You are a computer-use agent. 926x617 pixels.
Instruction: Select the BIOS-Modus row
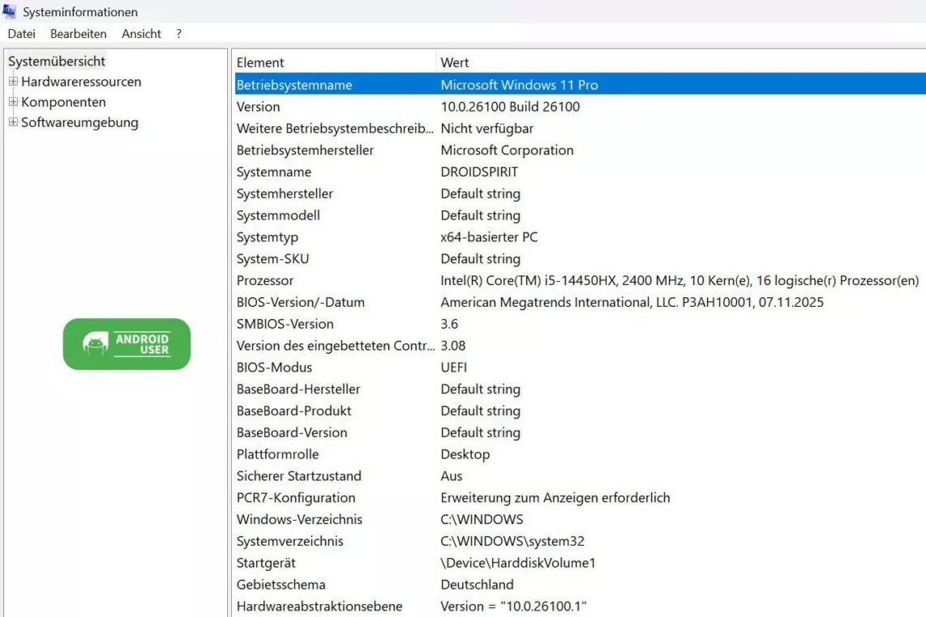[580, 368]
